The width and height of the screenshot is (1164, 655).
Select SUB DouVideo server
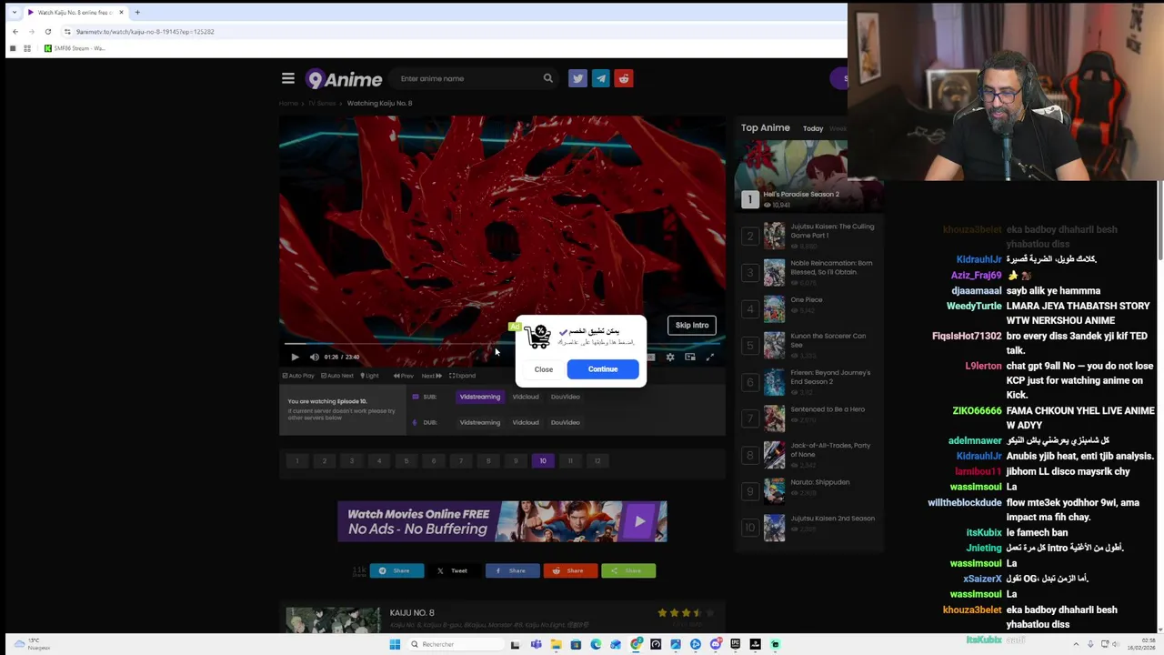coord(565,397)
